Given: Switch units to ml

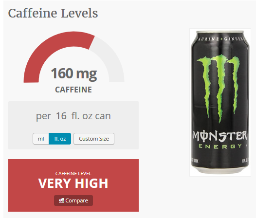Looking at the screenshot, I should [x=41, y=139].
